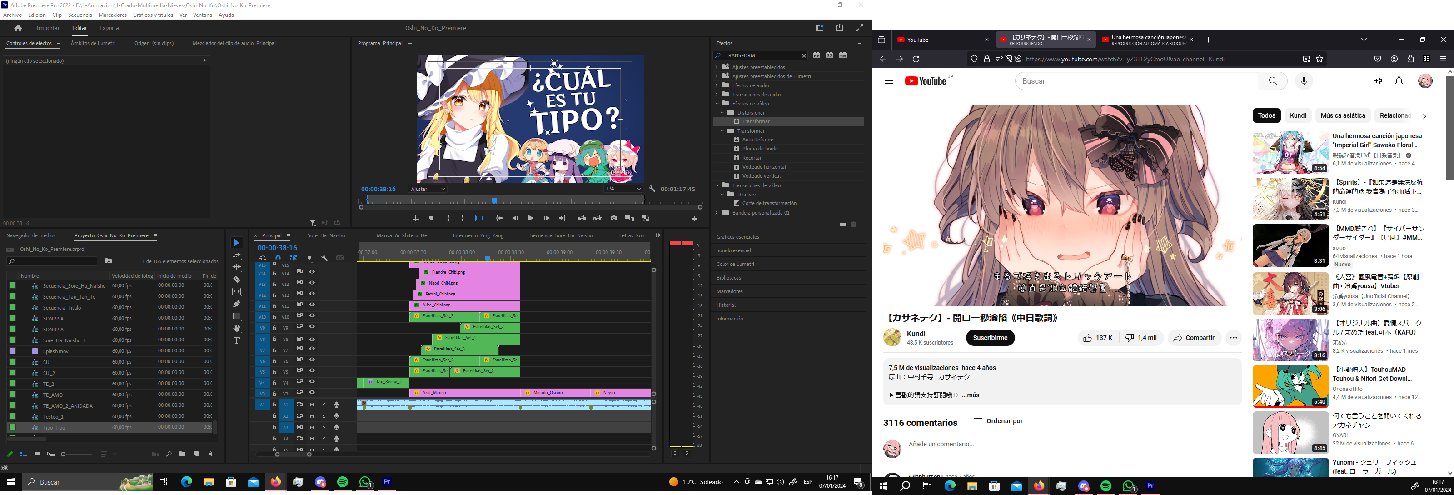This screenshot has width=1454, height=495.
Task: Select the Razor tool
Action: [x=237, y=280]
